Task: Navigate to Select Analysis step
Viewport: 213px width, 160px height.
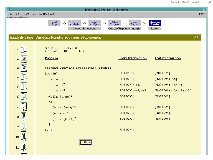Action: pos(74,23)
